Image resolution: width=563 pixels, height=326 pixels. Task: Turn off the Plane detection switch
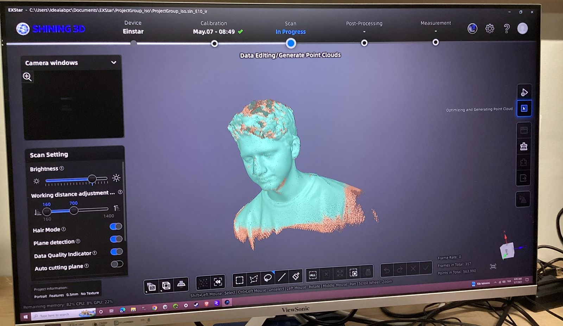tap(116, 239)
